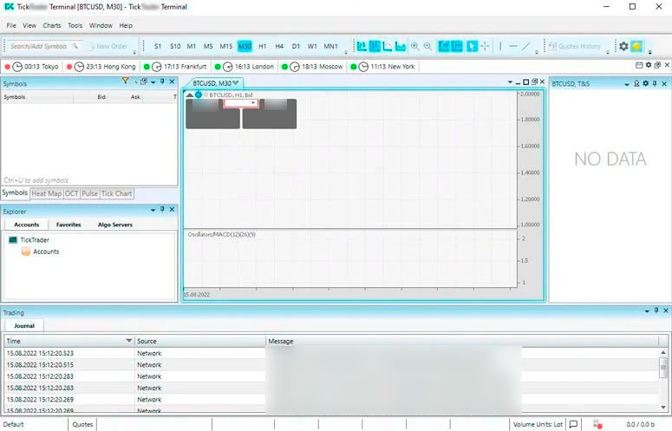672x431 pixels.
Task: Open settings with the gear icon
Action: [623, 46]
